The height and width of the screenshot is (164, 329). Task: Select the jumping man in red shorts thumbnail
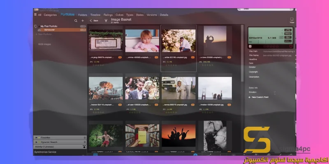click(x=106, y=135)
